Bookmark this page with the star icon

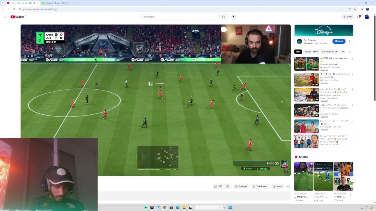click(355, 9)
